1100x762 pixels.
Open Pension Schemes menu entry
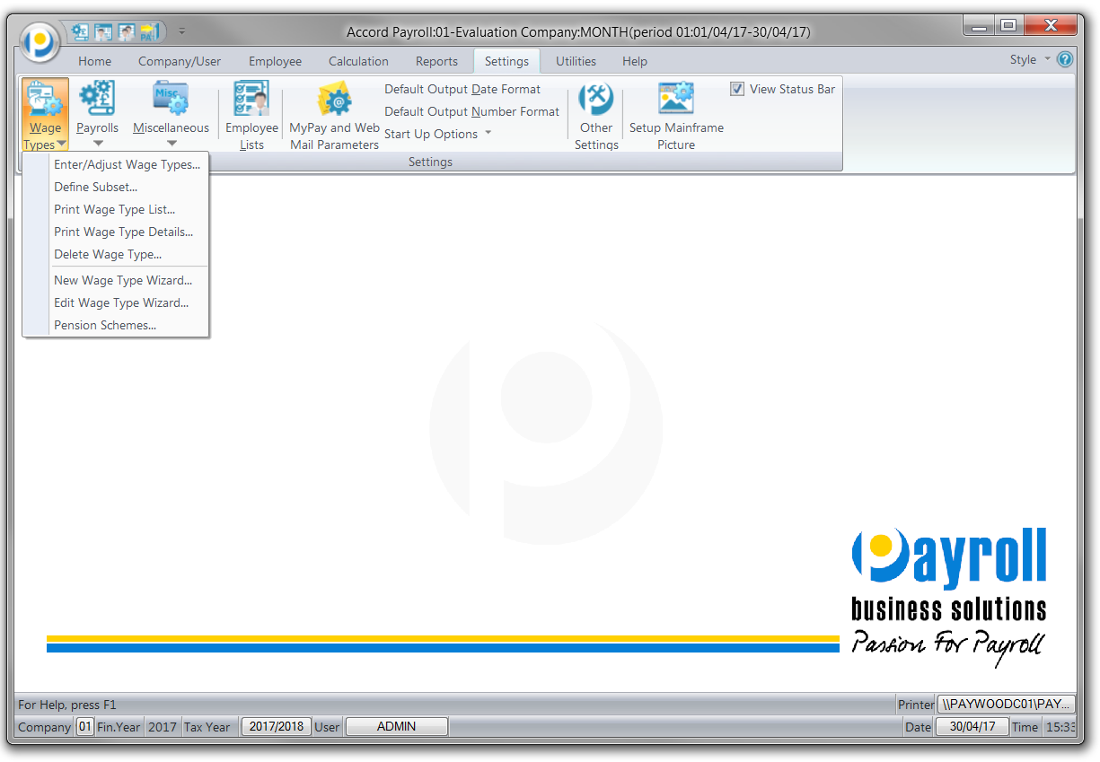(116, 326)
